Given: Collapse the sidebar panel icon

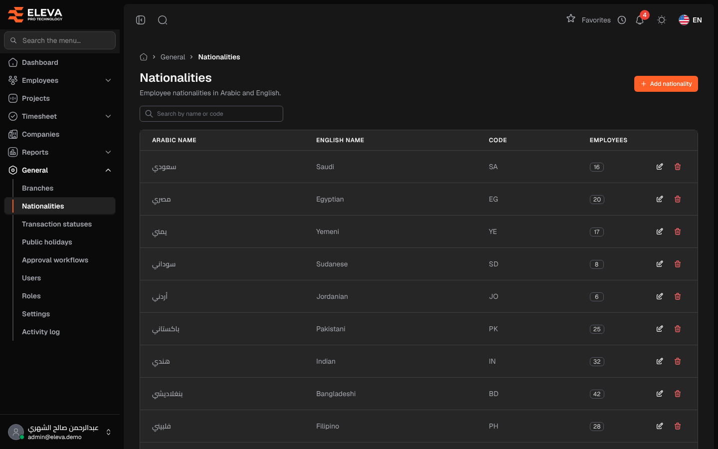Looking at the screenshot, I should [x=141, y=20].
